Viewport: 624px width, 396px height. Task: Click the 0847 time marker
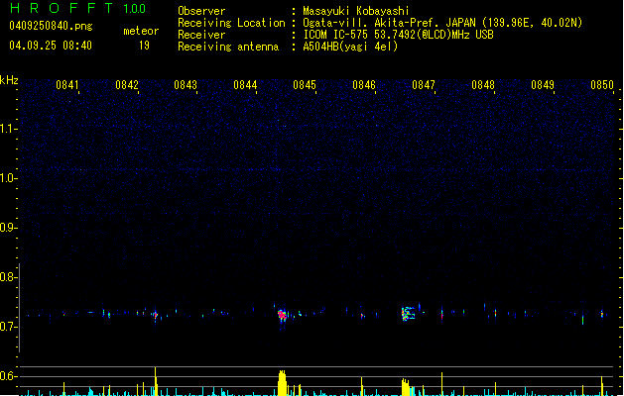click(x=424, y=85)
